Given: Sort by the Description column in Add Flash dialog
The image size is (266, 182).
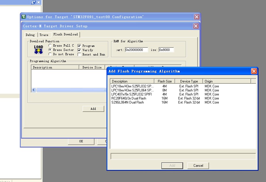Looking at the screenshot, I should (132, 81).
